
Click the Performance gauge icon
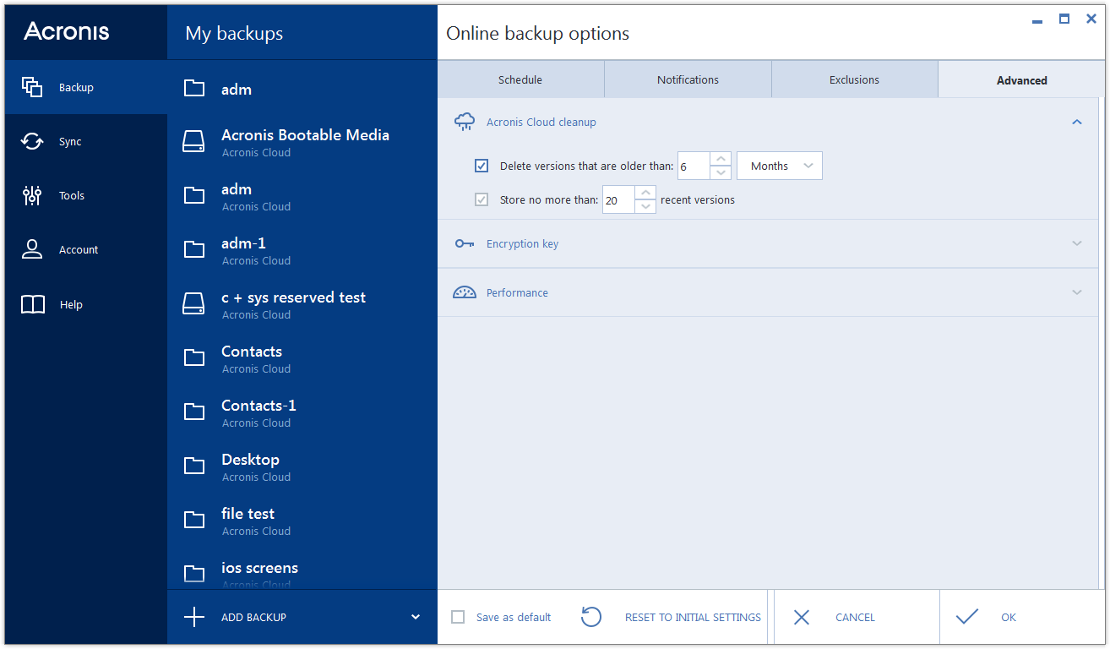[x=465, y=292]
